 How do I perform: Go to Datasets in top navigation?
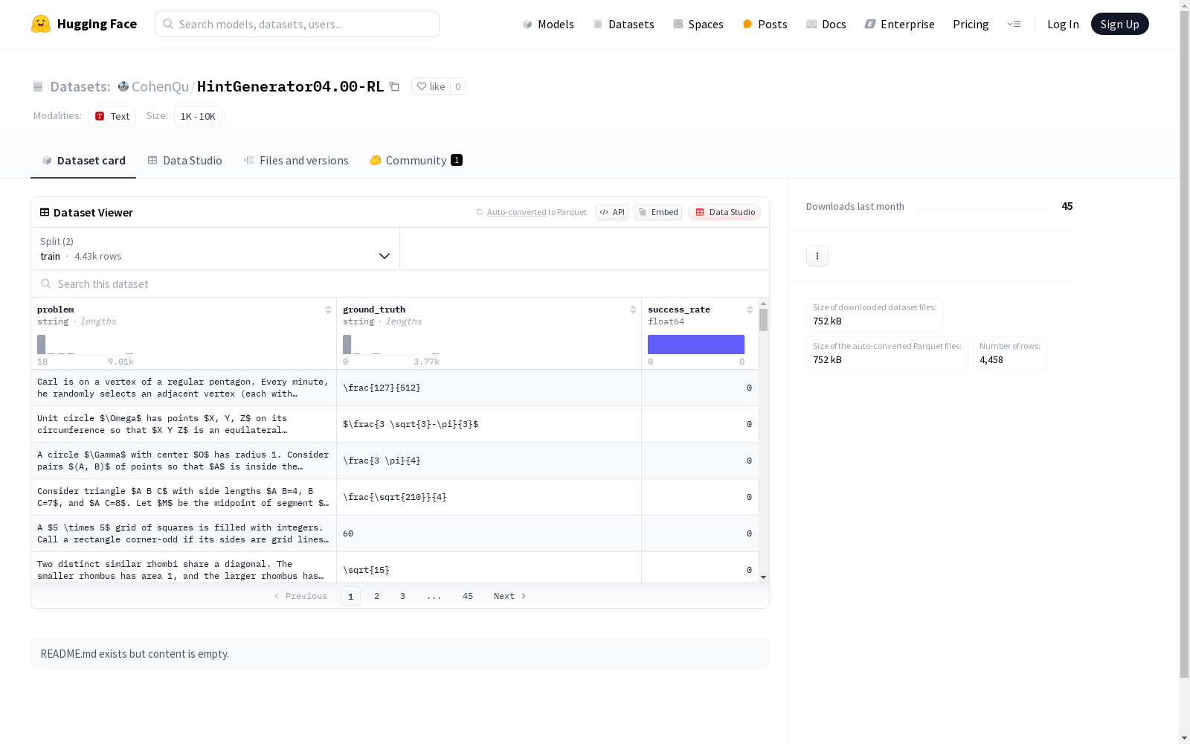623,24
